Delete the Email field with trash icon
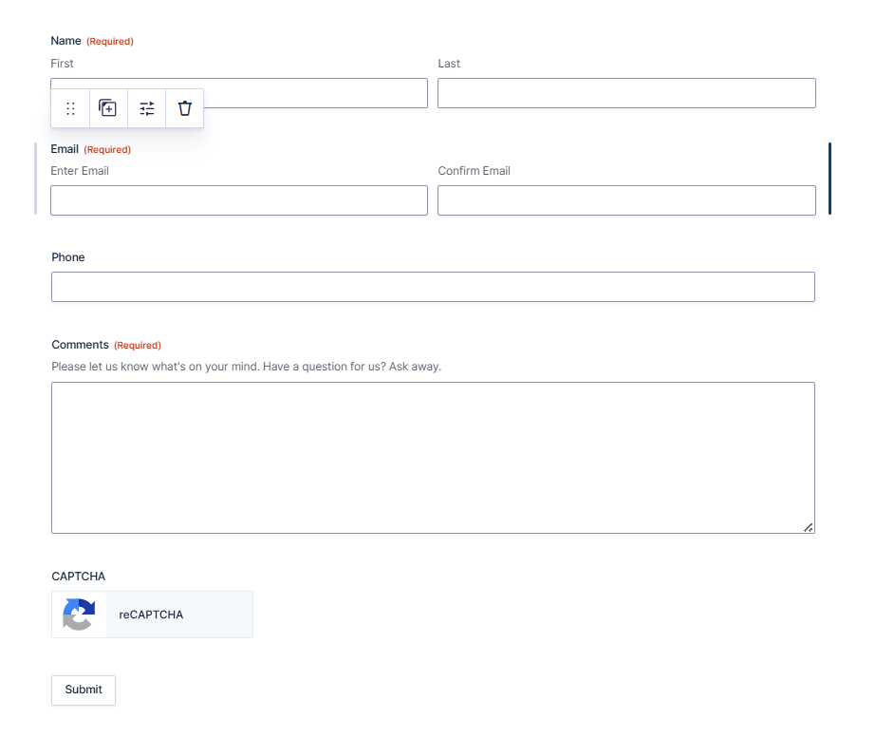Viewport: 894px width, 738px height. tap(185, 108)
